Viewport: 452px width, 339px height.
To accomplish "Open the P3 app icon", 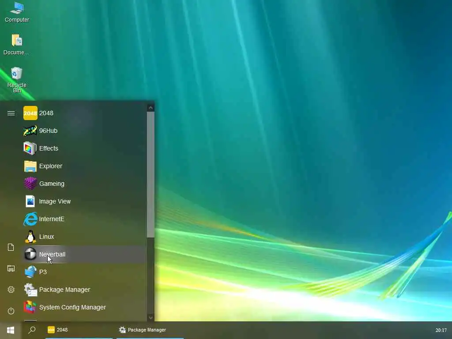I will pyautogui.click(x=30, y=272).
